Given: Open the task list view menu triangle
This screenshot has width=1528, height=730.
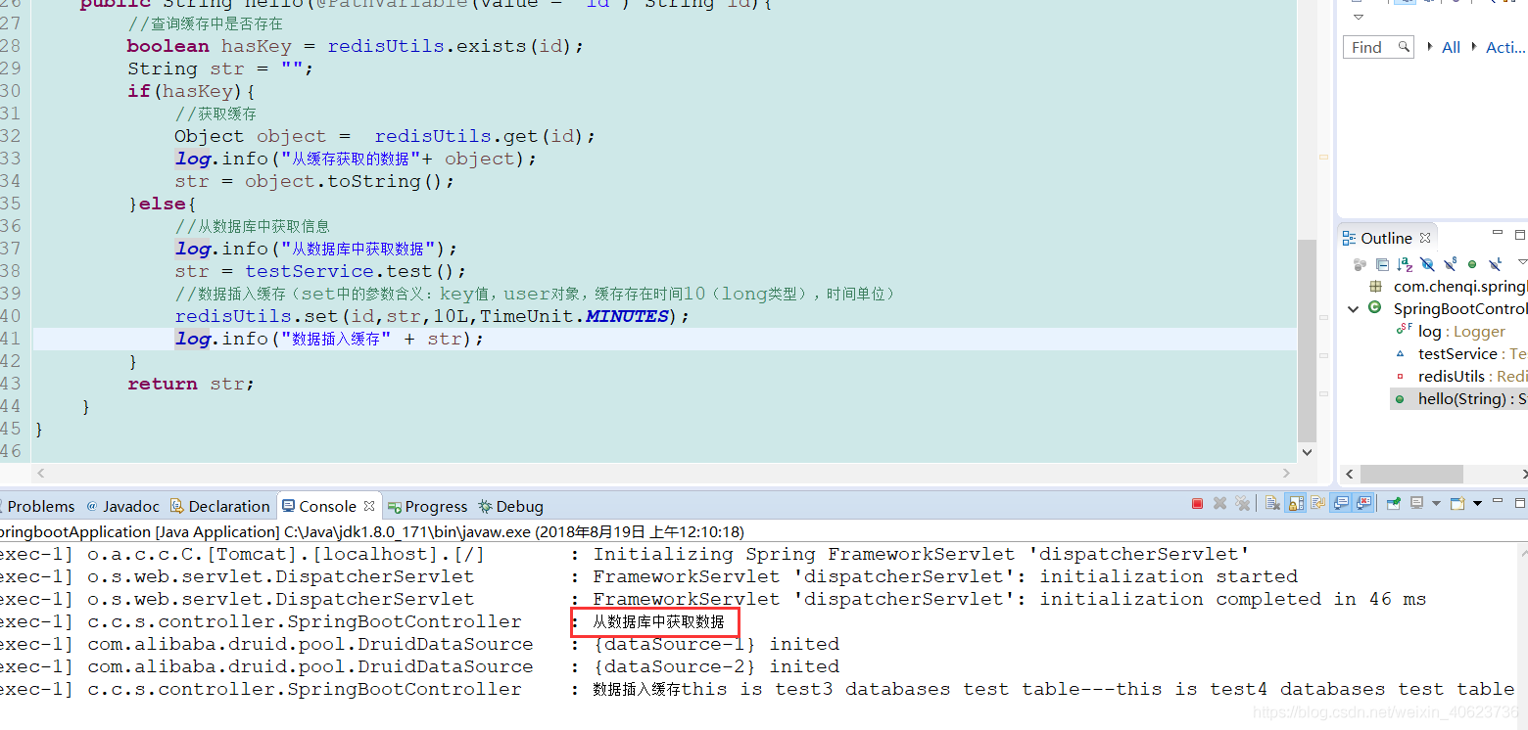Looking at the screenshot, I should pyautogui.click(x=1358, y=18).
